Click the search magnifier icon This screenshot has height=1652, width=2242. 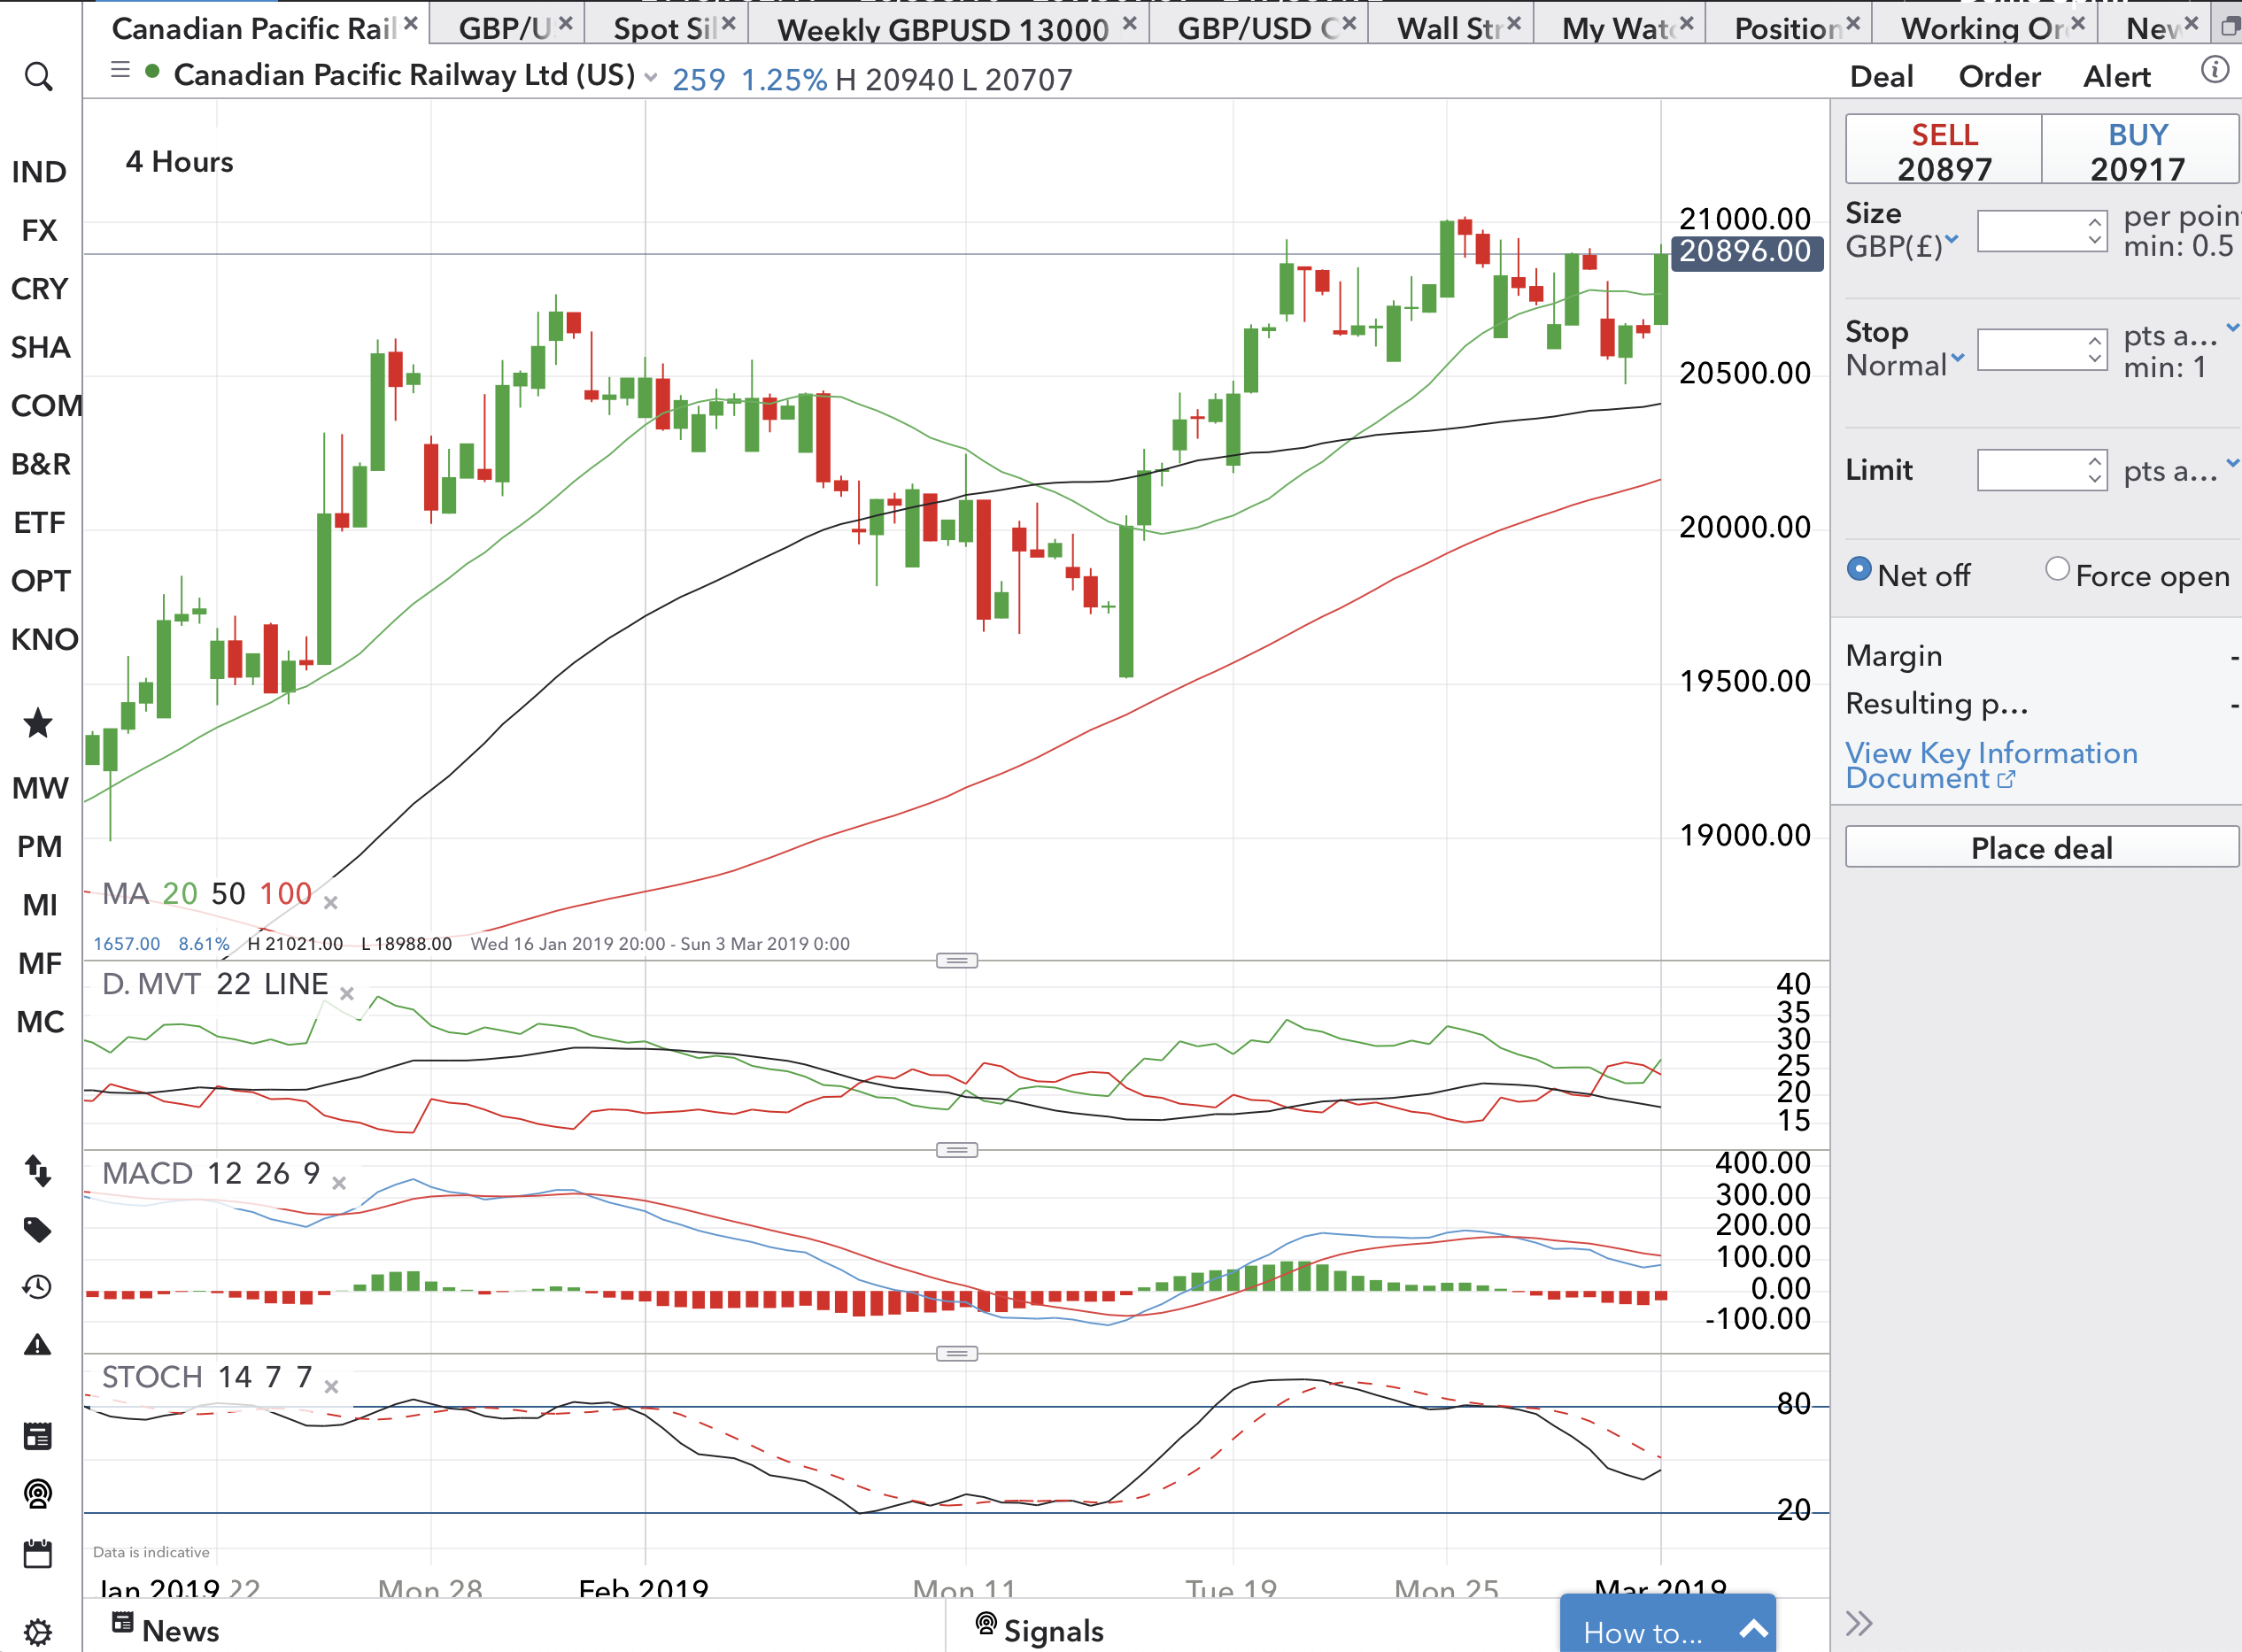[x=38, y=76]
